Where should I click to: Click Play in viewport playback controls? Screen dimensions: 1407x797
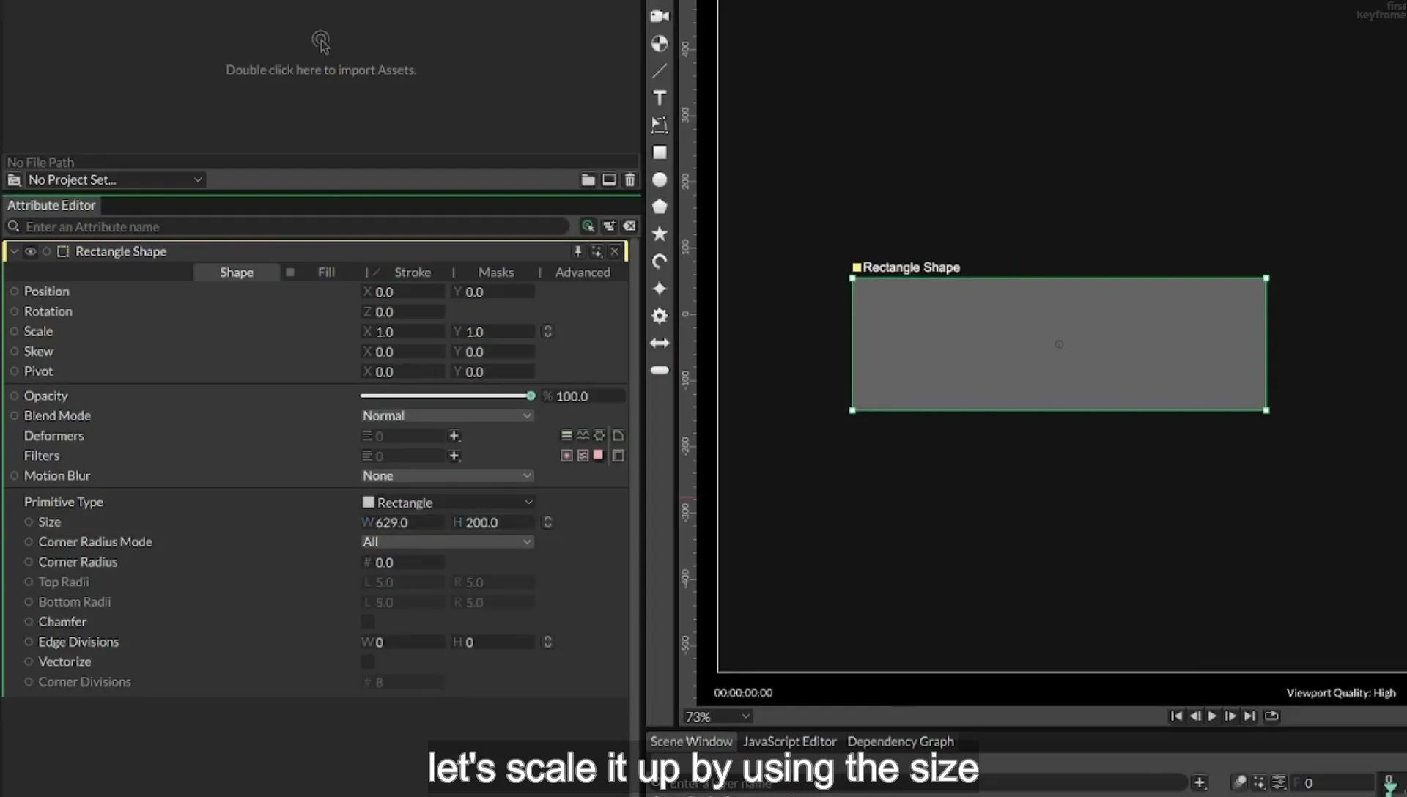click(1212, 716)
